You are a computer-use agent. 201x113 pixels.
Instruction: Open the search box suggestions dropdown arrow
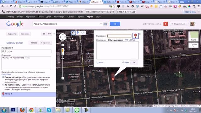[x=101, y=24]
